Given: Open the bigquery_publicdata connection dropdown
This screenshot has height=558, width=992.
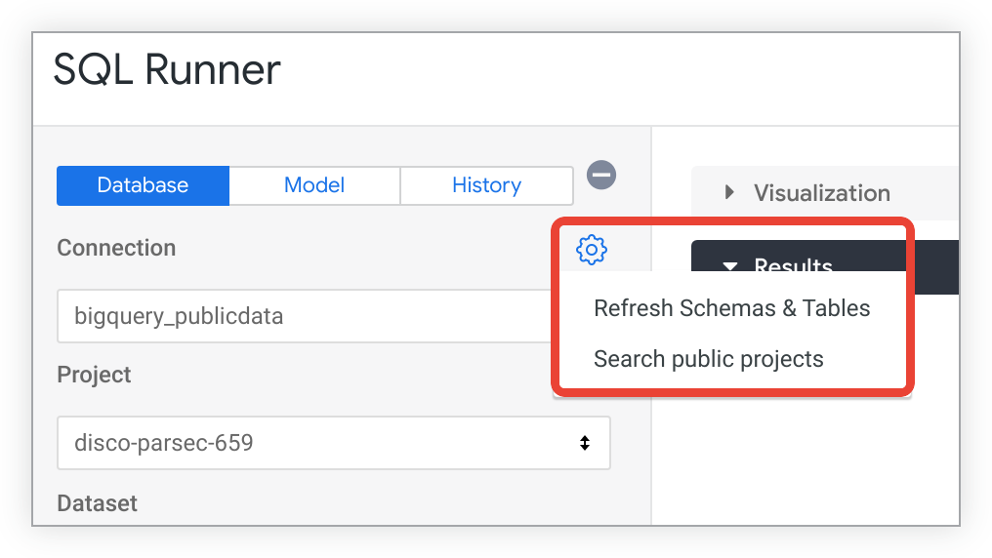Looking at the screenshot, I should click(303, 316).
